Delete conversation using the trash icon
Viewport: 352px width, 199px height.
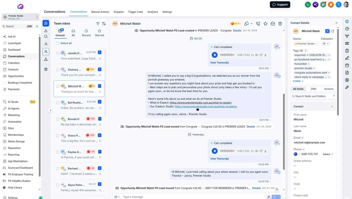pyautogui.click(x=280, y=24)
